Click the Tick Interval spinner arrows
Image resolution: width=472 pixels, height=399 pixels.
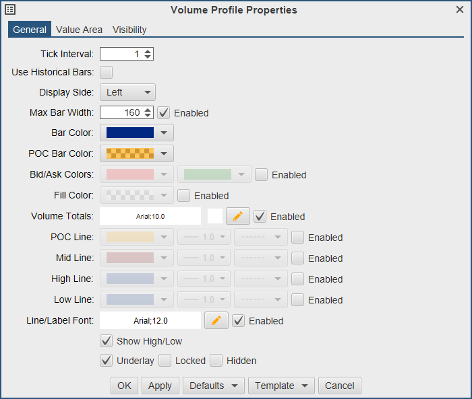point(148,54)
